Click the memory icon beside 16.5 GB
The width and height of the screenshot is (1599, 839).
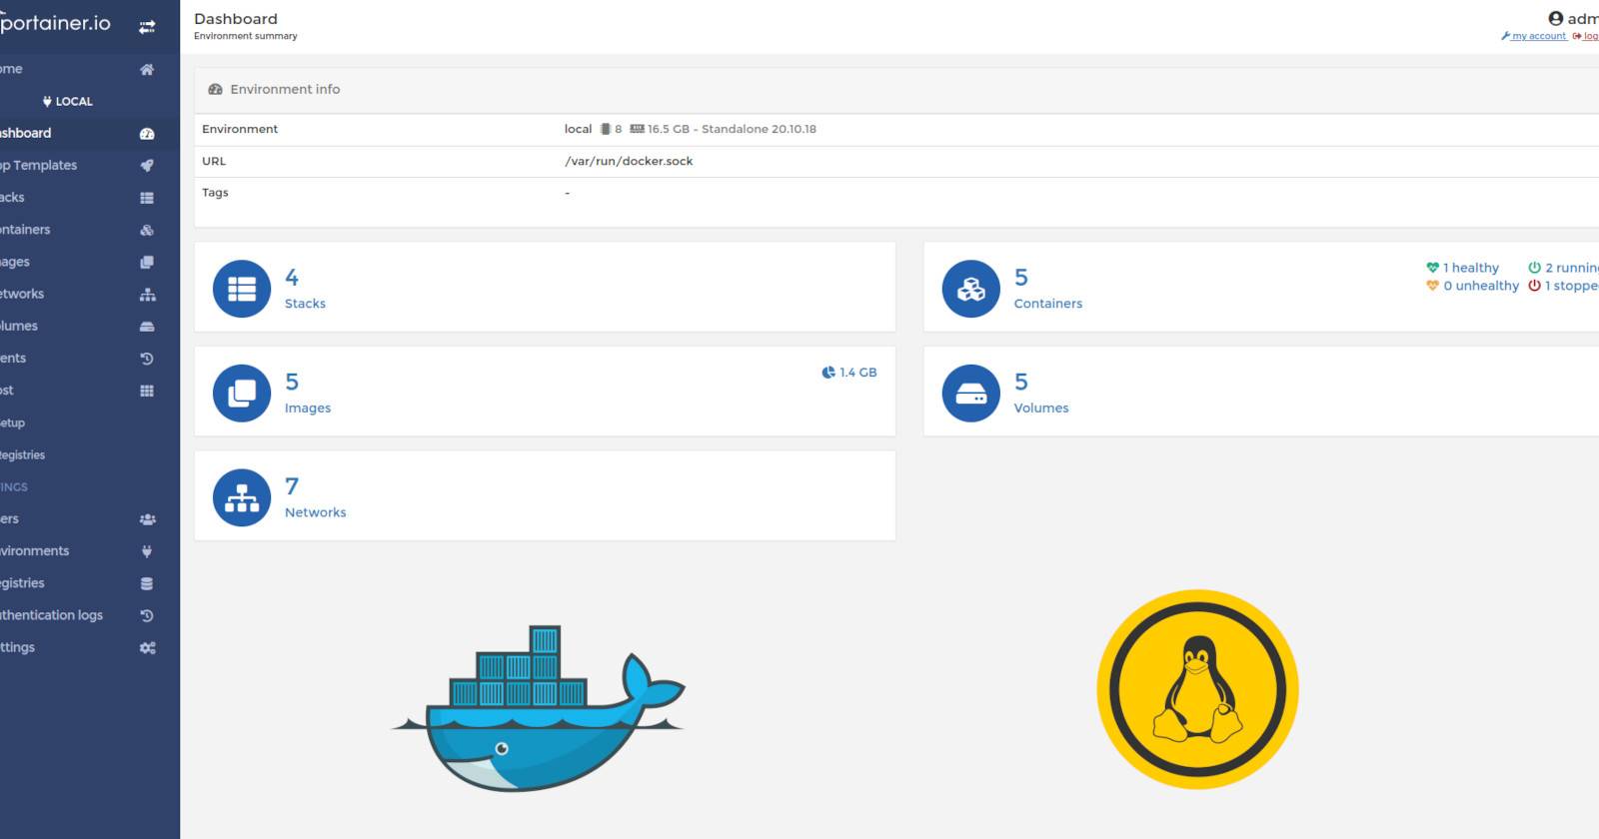(637, 129)
